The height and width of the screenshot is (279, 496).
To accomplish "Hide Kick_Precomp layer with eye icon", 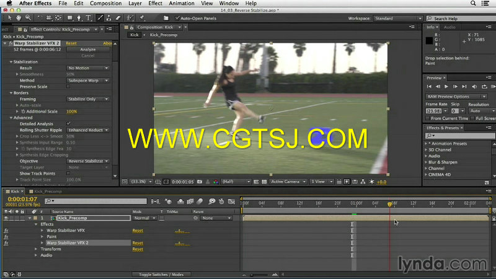I will click(6, 218).
